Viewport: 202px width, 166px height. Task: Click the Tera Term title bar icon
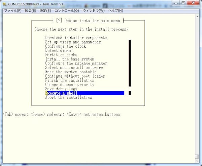pyautogui.click(x=5, y=4)
